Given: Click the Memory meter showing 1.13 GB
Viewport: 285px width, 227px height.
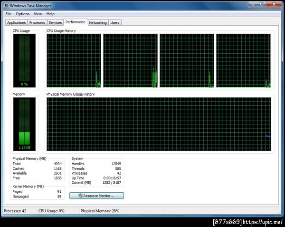Looking at the screenshot, I should click(x=24, y=124).
